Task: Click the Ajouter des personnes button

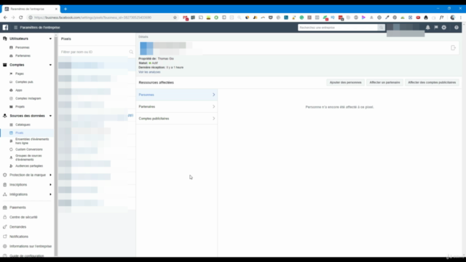Action: [x=345, y=82]
